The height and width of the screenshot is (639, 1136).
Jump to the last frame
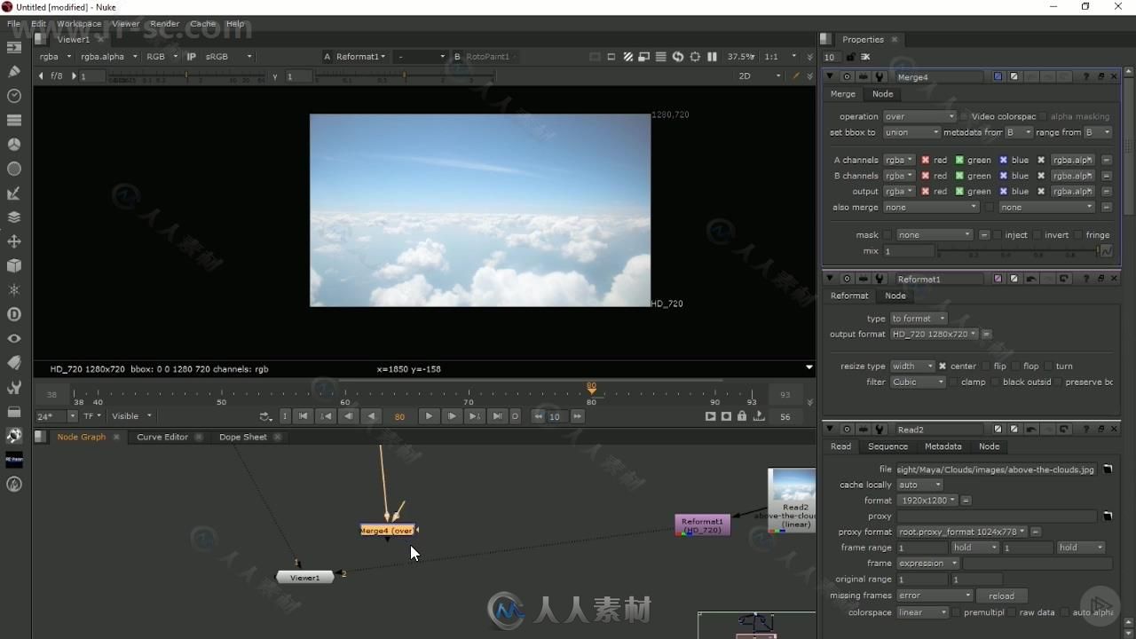coord(497,416)
